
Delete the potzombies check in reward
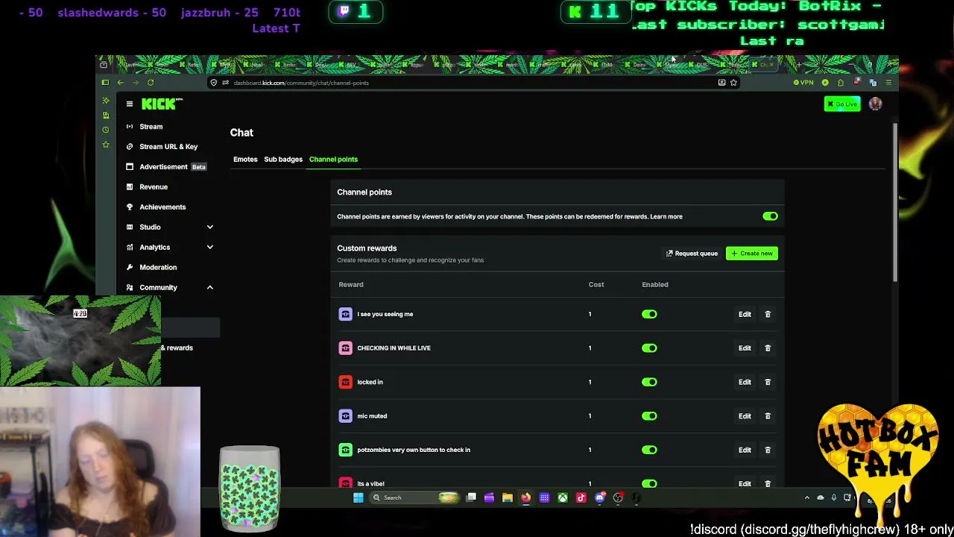(x=768, y=450)
